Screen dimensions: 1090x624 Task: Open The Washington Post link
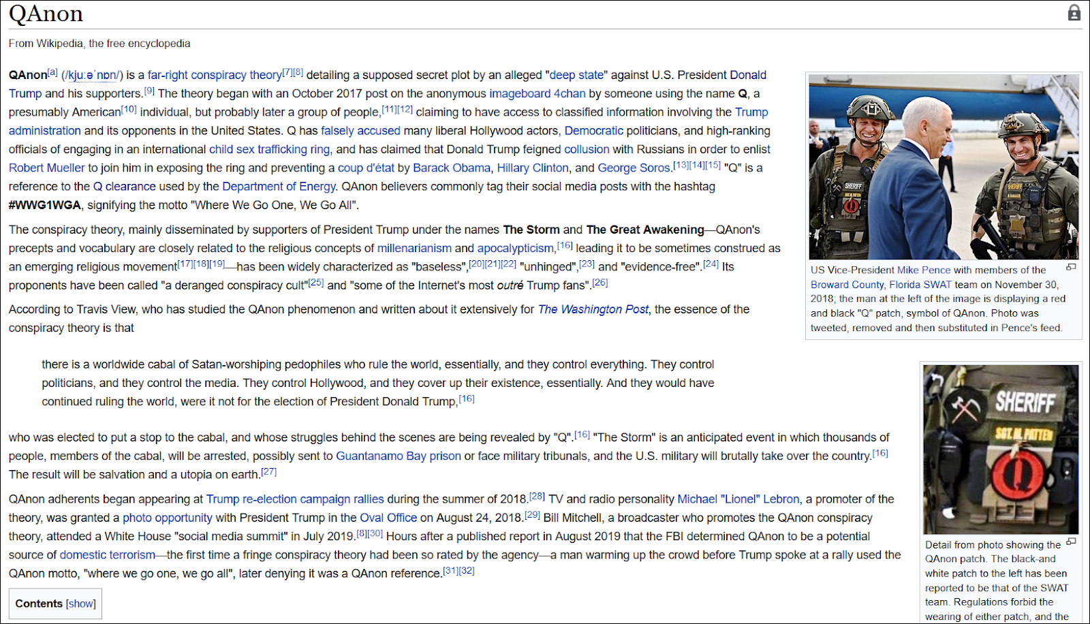click(x=593, y=309)
